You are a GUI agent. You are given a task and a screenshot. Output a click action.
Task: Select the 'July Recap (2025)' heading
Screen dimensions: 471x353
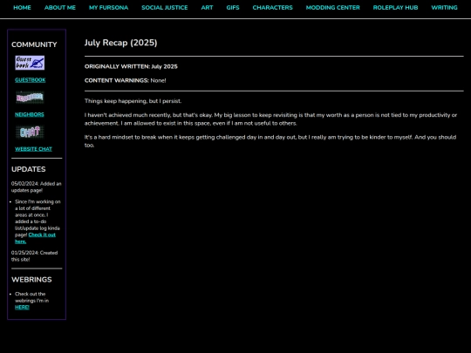[x=120, y=43]
